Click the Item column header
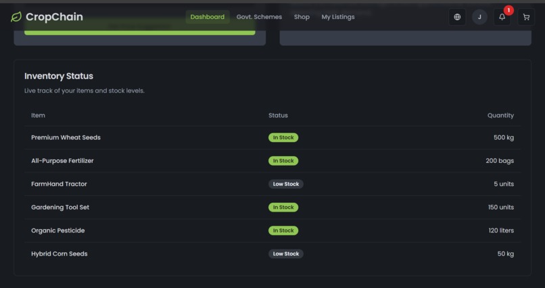Viewport: 545px width, 288px height. point(38,116)
